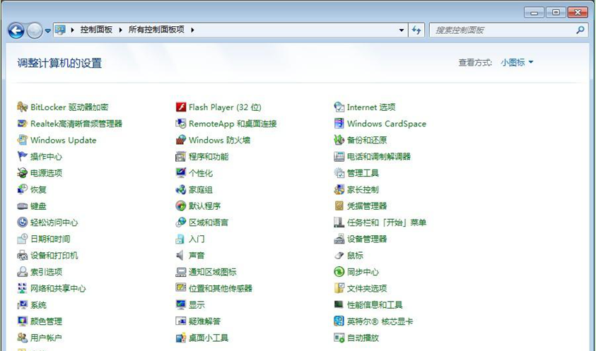Refresh the control panel address bar
This screenshot has height=351, width=596.
point(416,30)
